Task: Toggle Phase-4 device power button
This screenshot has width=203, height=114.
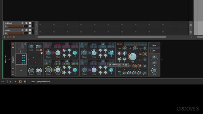Action: [13, 44]
